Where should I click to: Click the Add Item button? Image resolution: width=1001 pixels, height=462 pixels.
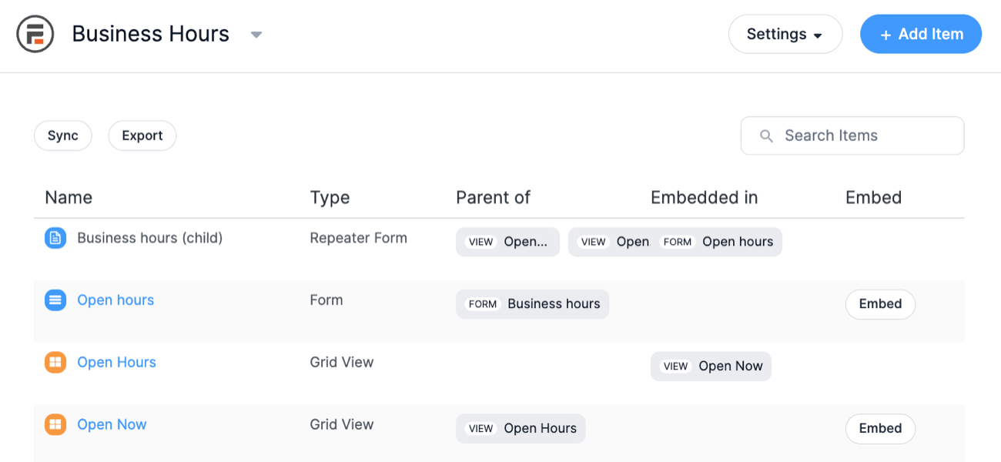click(x=921, y=34)
